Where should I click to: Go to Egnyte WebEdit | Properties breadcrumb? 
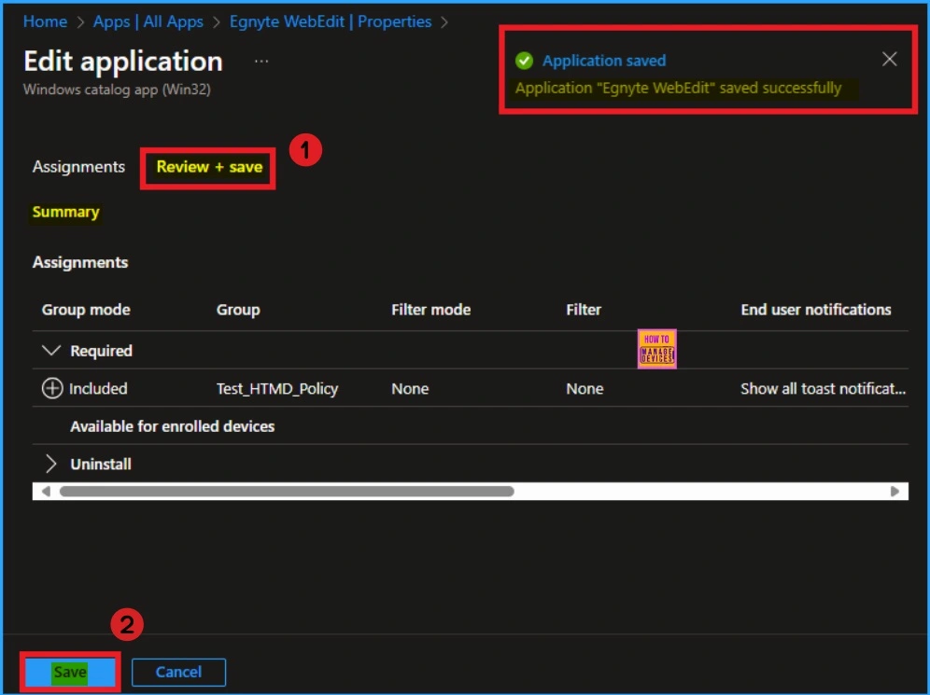pyautogui.click(x=331, y=21)
